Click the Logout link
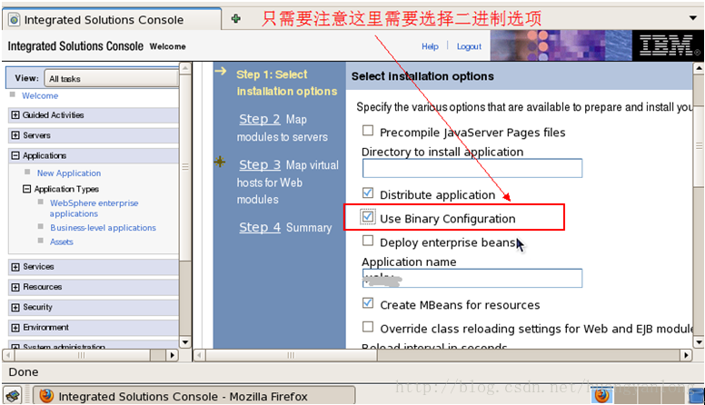The image size is (705, 405). (x=469, y=46)
